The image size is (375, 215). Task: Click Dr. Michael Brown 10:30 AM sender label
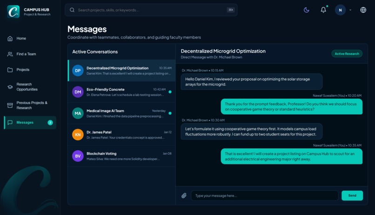(203, 120)
